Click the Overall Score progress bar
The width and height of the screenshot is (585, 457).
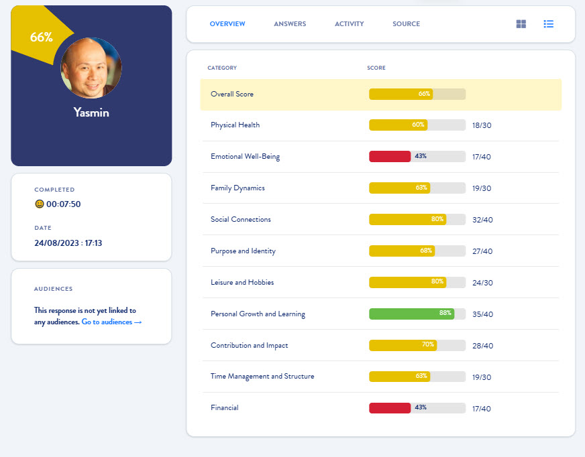click(x=417, y=94)
